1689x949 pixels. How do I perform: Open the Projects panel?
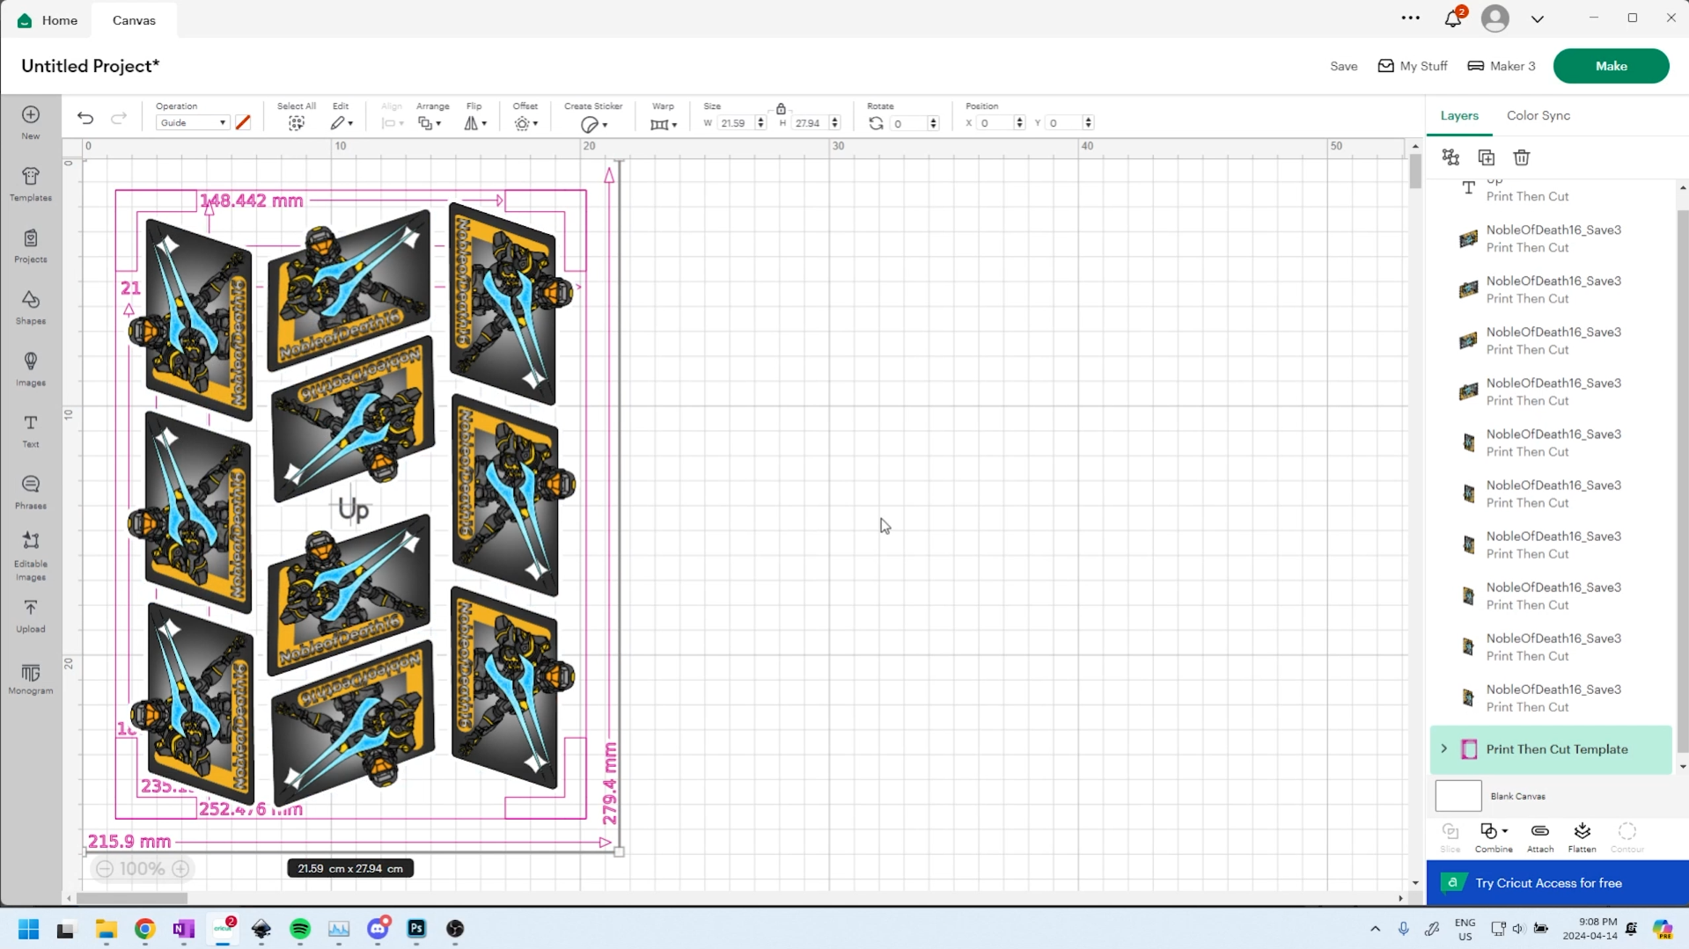point(31,245)
